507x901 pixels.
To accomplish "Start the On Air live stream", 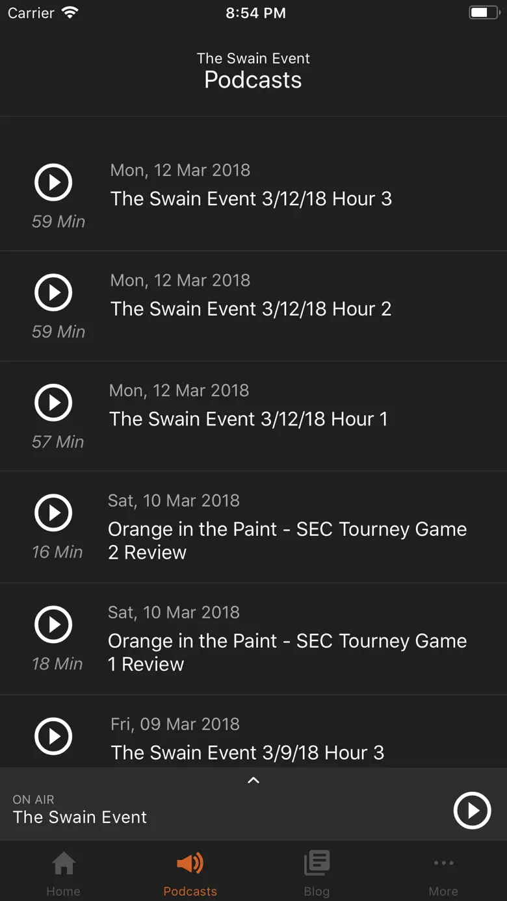I will pos(472,811).
